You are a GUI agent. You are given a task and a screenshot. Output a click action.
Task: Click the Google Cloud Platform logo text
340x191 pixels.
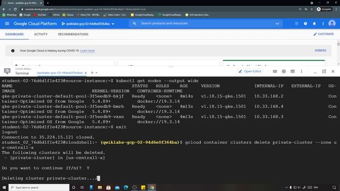(35, 23)
